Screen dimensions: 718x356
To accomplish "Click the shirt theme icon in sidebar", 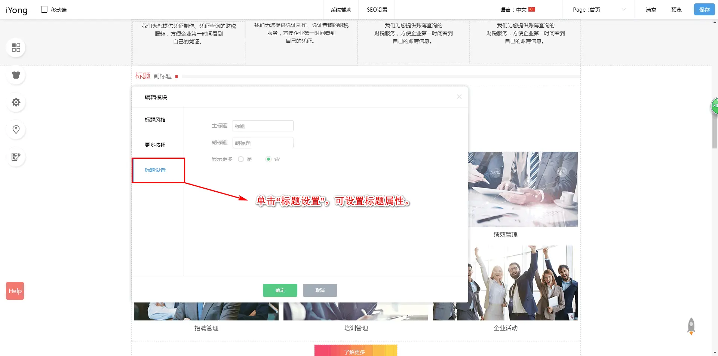I will pyautogui.click(x=16, y=75).
